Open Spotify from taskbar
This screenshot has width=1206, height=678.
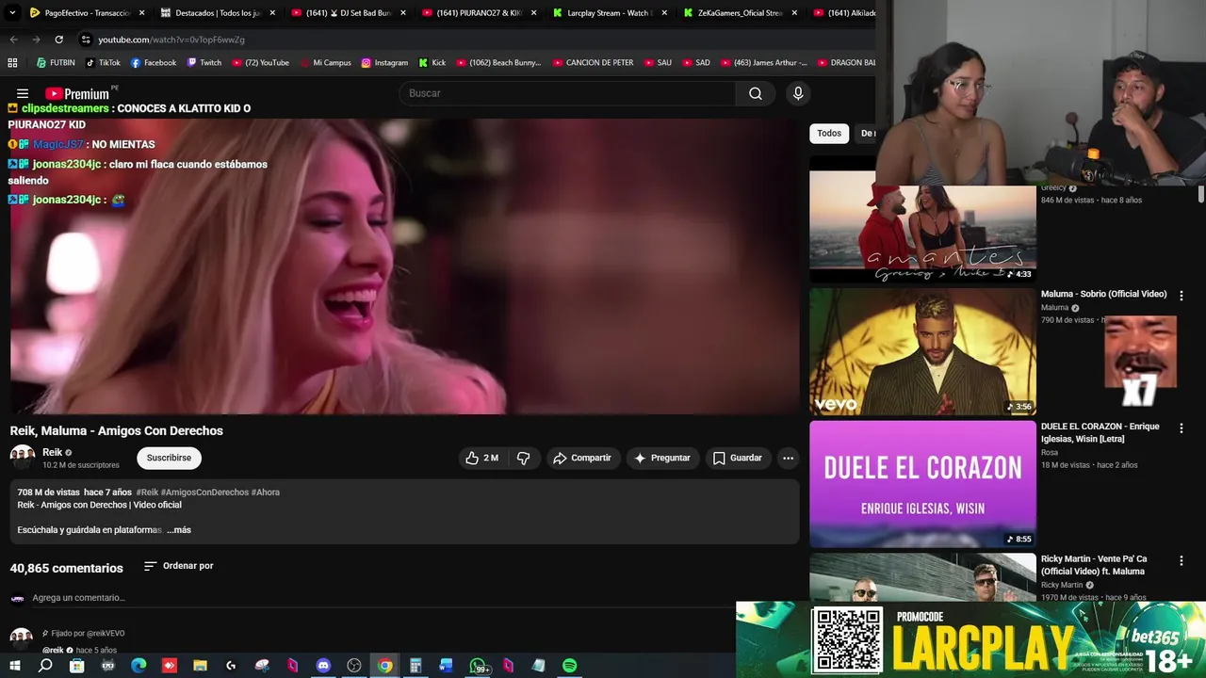coord(570,666)
